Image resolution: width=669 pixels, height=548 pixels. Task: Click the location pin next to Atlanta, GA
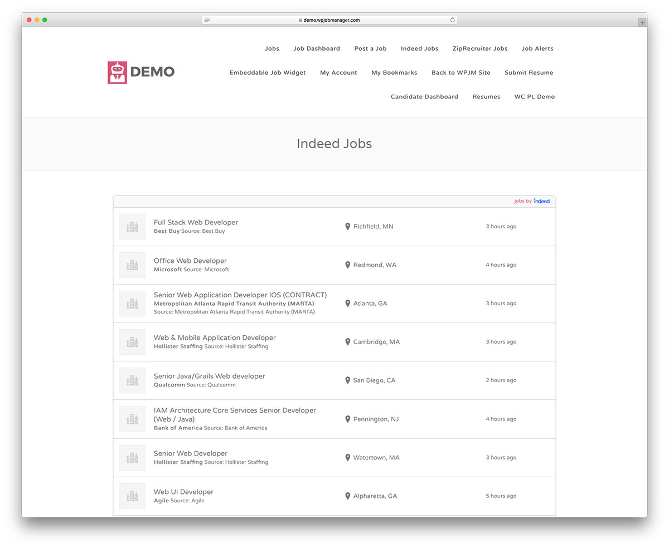pyautogui.click(x=348, y=304)
